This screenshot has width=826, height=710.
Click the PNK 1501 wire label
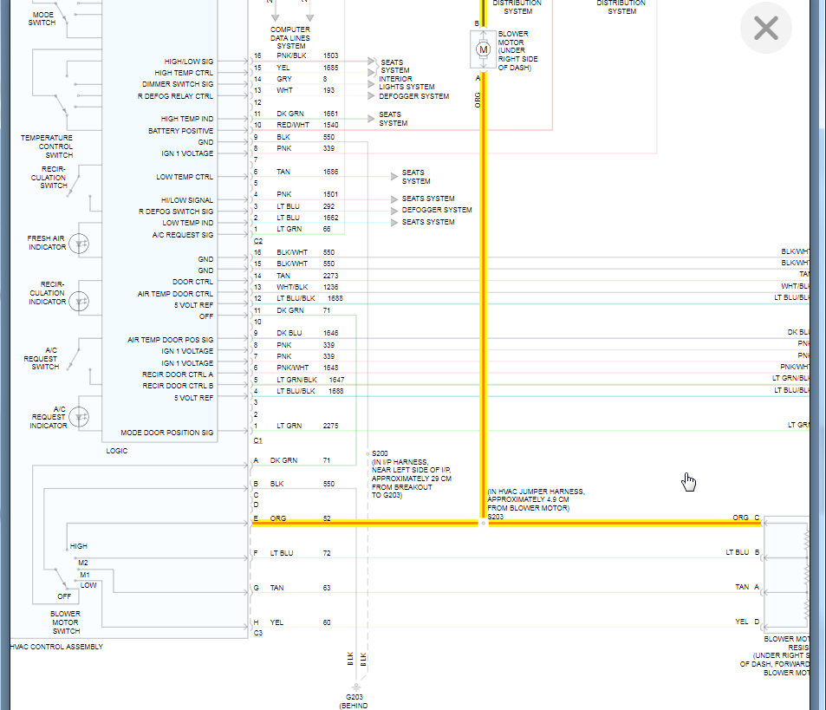pyautogui.click(x=307, y=194)
